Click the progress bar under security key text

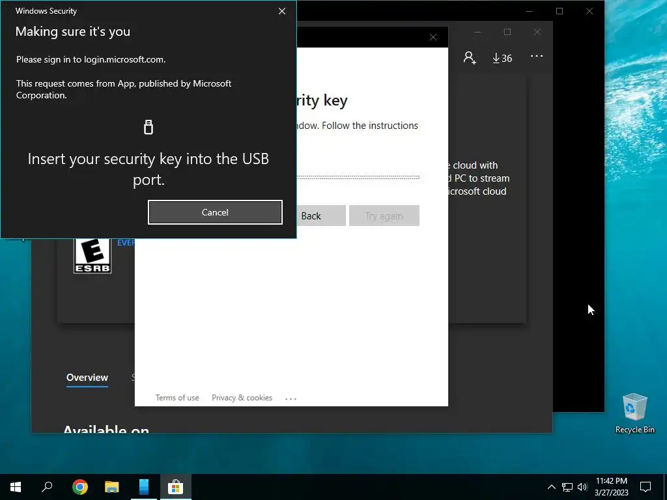click(x=358, y=177)
